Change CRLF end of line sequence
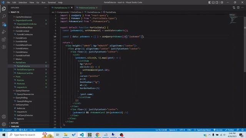The image size is (246, 138). [189, 130]
